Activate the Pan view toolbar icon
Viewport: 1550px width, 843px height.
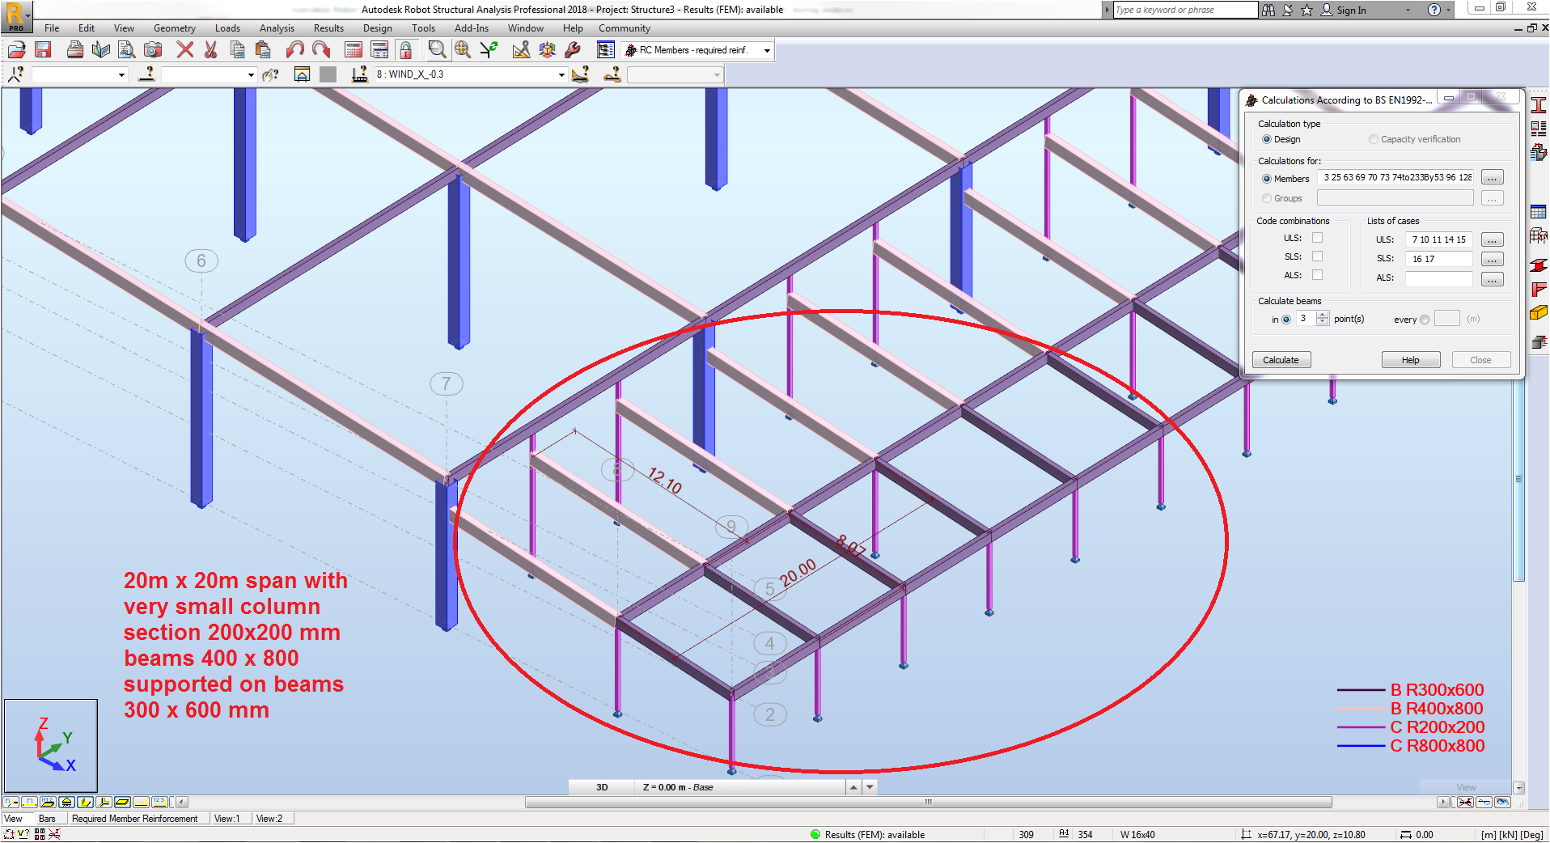[461, 49]
